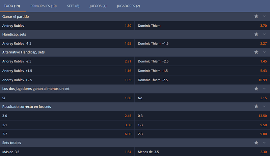Collapse the Hándicap, sets section chevron
Image resolution: width=270 pixels, height=156 pixels.
click(264, 34)
